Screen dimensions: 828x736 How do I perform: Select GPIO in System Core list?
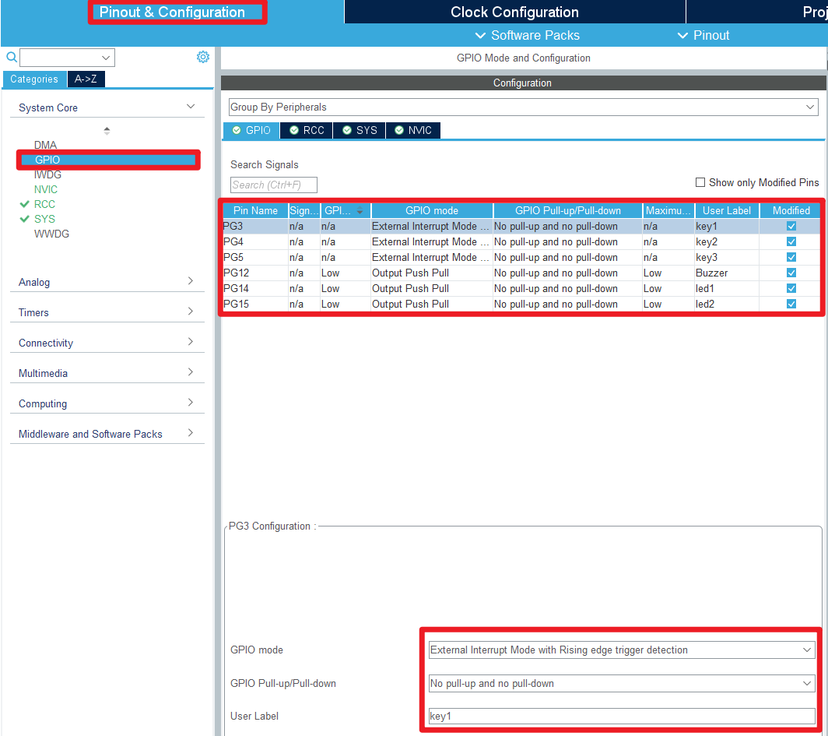coord(108,160)
